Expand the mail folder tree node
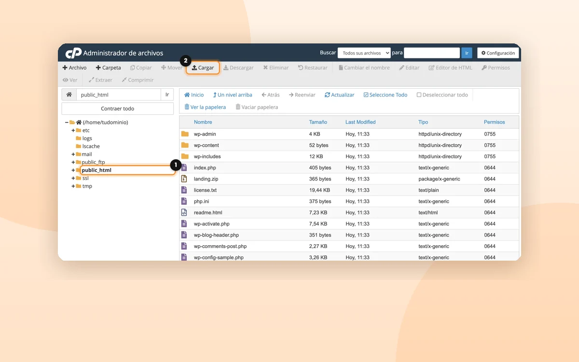Screen dimensions: 579x362 tap(73, 154)
